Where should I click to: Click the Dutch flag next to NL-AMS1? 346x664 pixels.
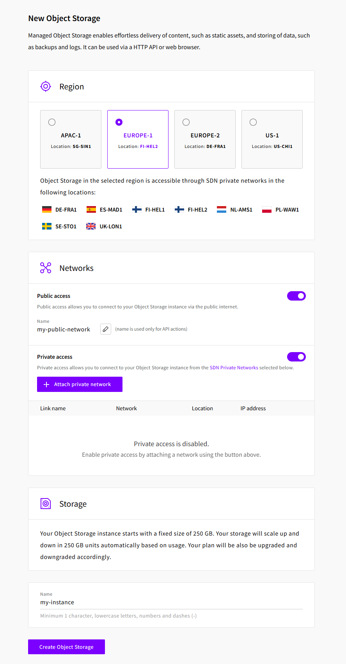coord(221,209)
